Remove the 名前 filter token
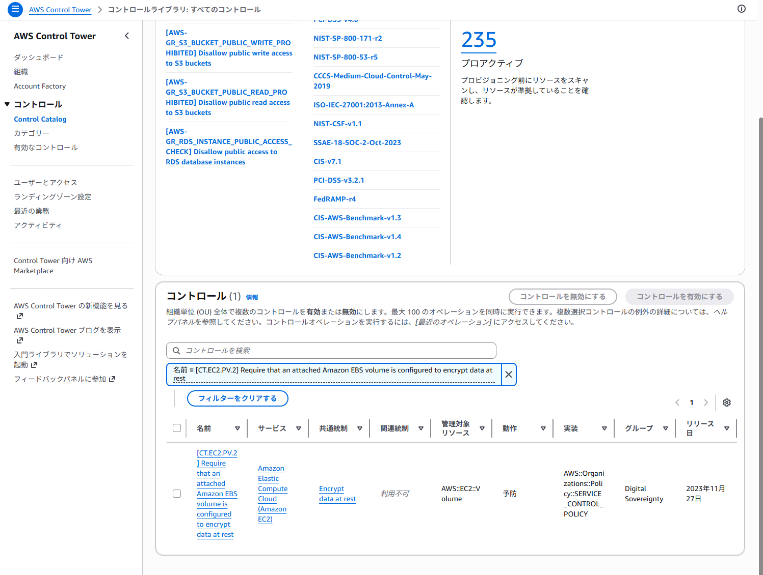 click(509, 375)
